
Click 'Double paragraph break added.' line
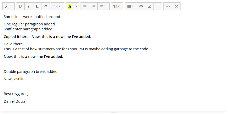pyautogui.click(x=31, y=72)
